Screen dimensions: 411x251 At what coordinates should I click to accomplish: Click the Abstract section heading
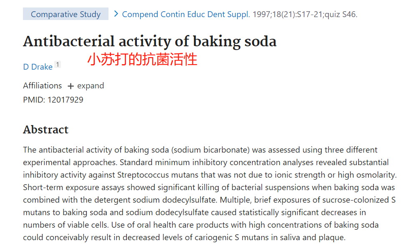click(x=45, y=129)
